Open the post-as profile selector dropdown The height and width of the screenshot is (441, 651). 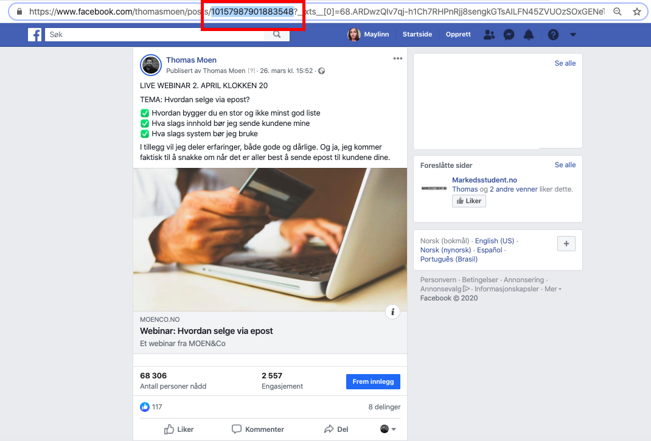388,429
